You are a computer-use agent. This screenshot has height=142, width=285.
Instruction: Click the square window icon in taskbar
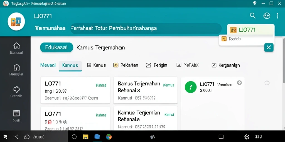click(x=221, y=137)
